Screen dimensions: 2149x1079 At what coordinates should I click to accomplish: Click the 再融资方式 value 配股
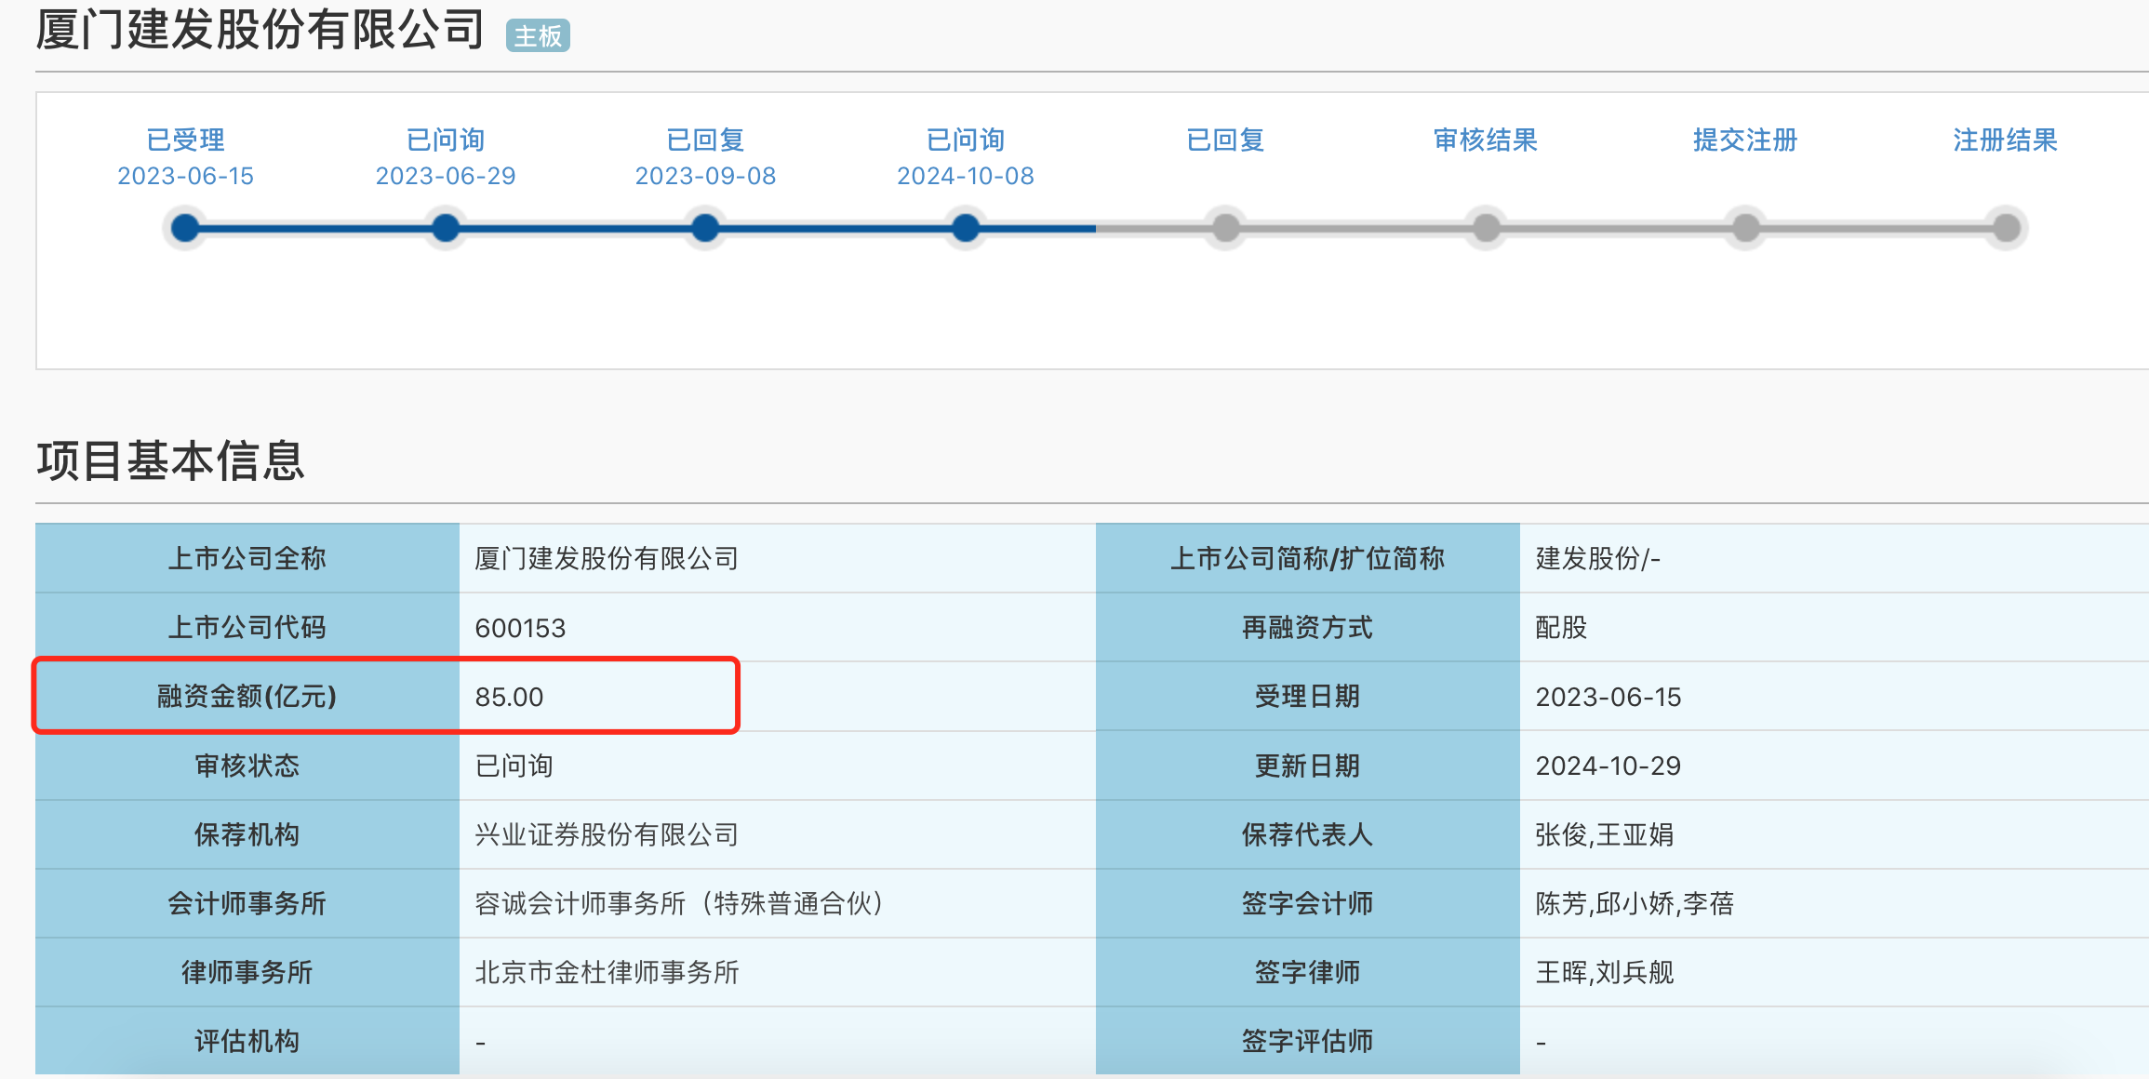pyautogui.click(x=1561, y=628)
